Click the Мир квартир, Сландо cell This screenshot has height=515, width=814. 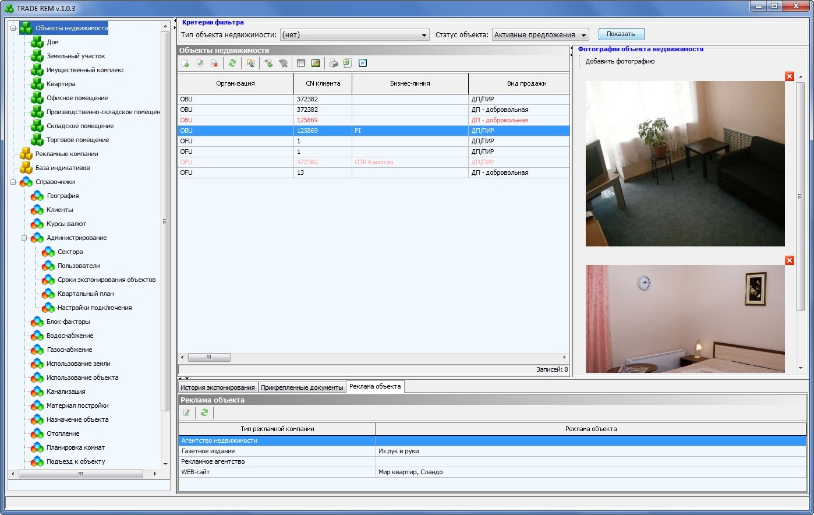[591, 472]
